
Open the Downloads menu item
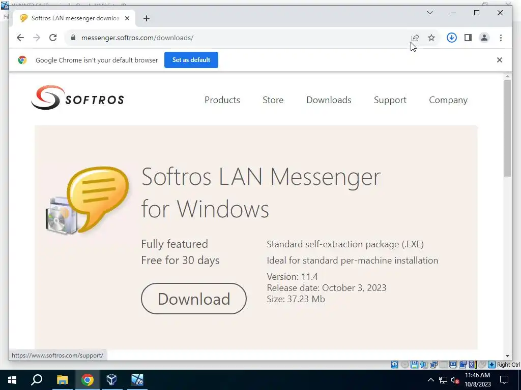tap(329, 100)
